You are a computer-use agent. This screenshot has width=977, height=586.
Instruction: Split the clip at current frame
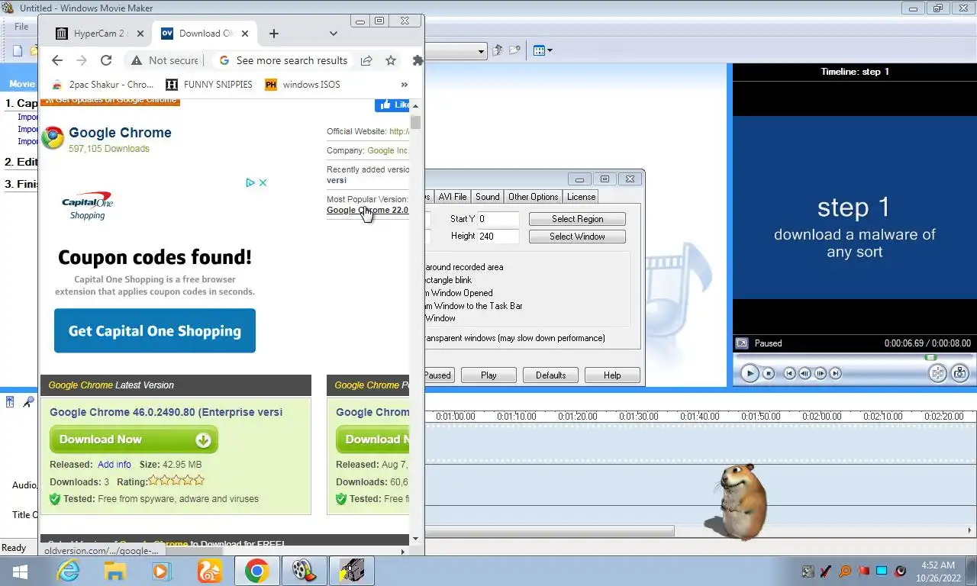coord(937,373)
